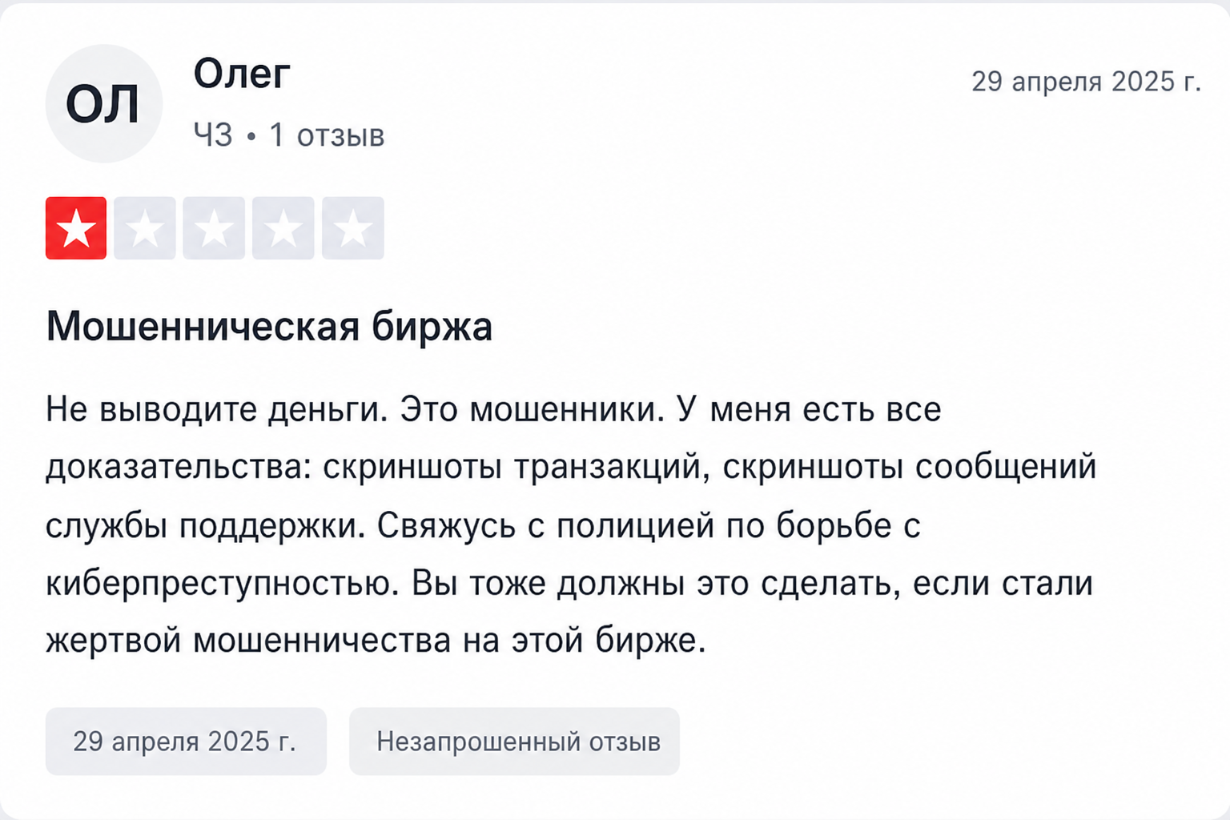Click the ОЛ reviewer avatar
The height and width of the screenshot is (820, 1230).
[x=104, y=104]
